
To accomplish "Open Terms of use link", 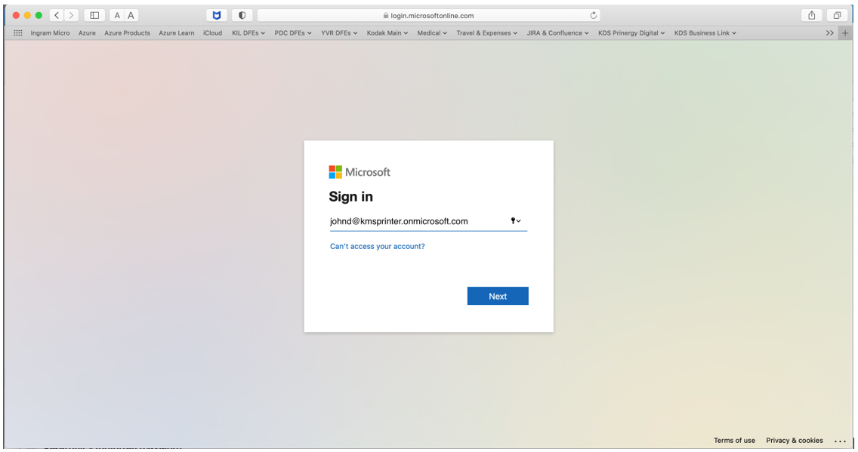I will 734,441.
